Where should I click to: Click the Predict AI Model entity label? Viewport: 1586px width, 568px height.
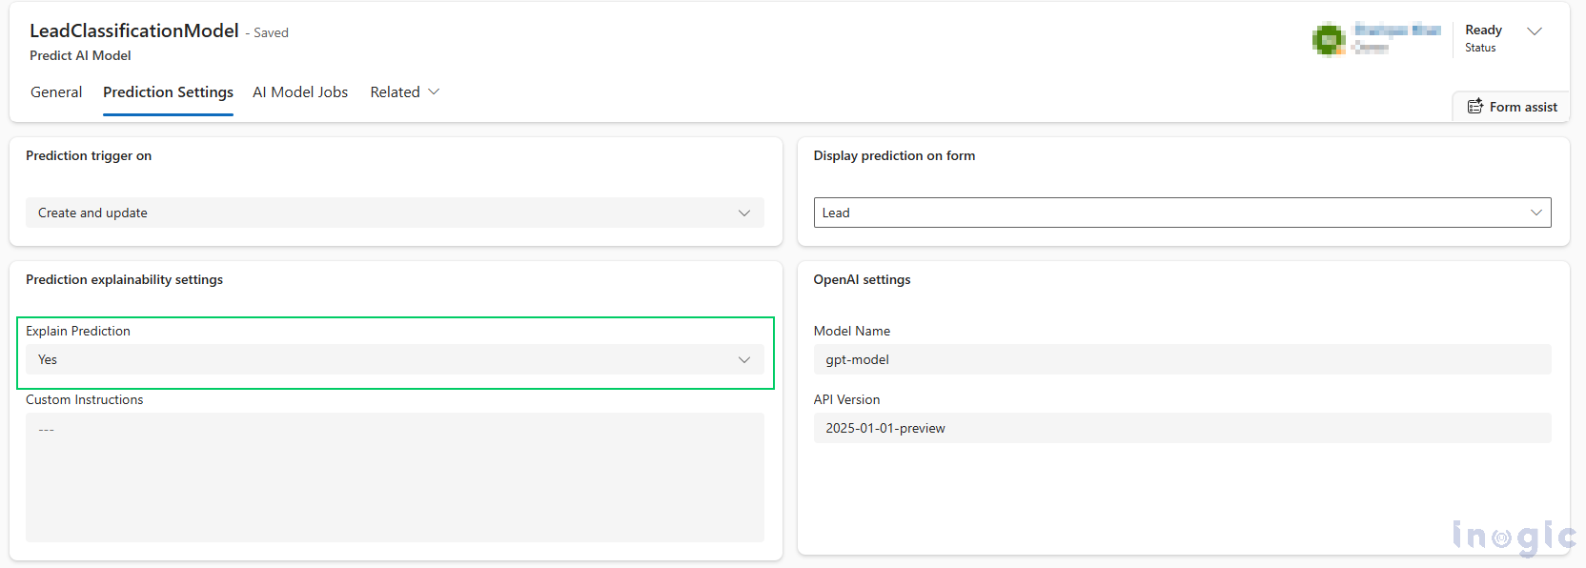80,56
